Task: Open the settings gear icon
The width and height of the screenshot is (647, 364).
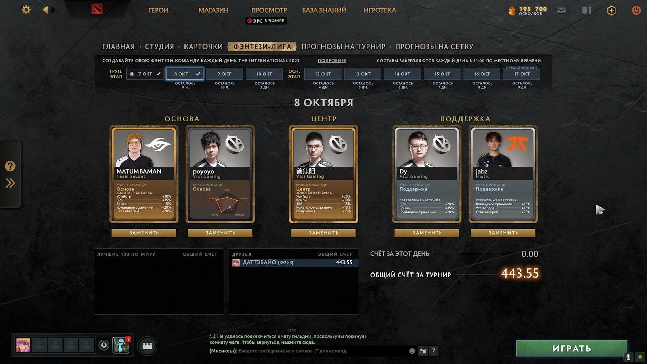Action: (x=26, y=10)
